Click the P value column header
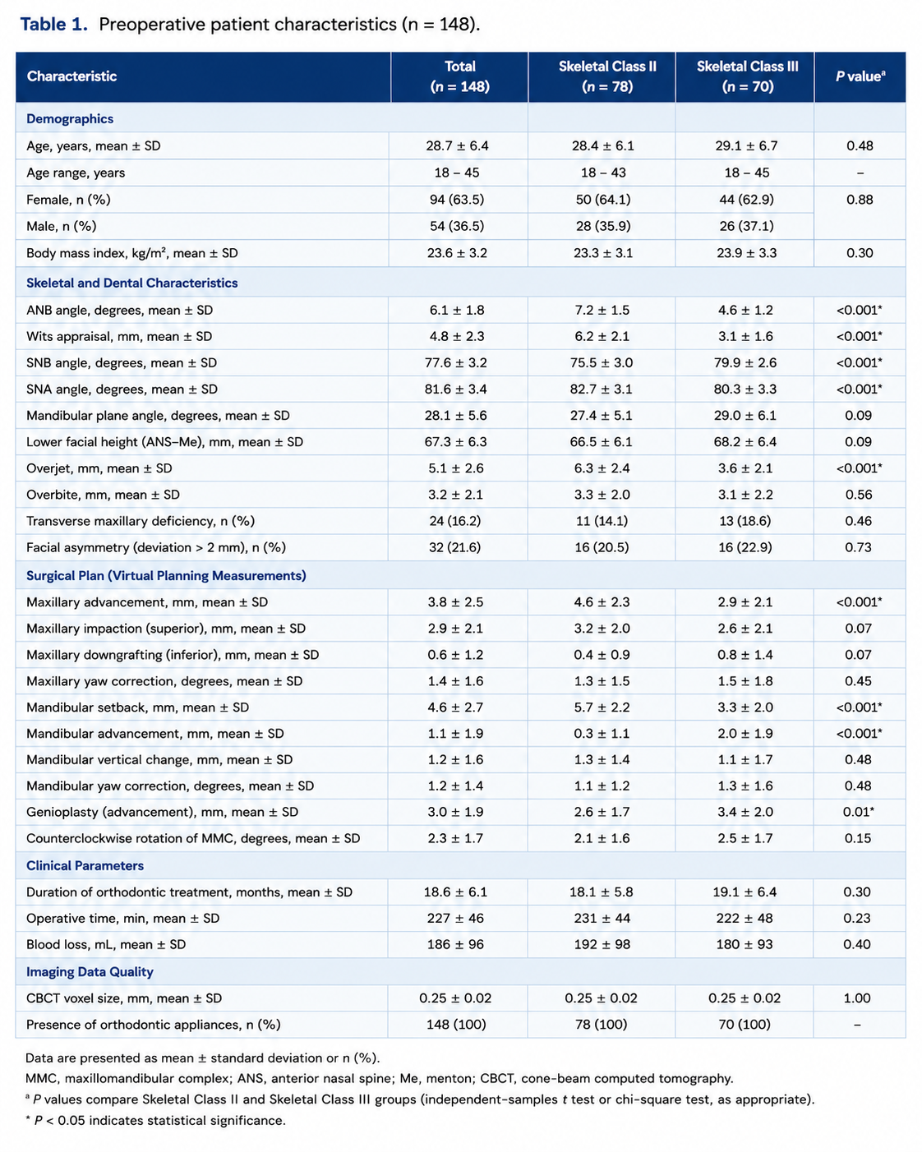The image size is (922, 1152). click(x=860, y=76)
